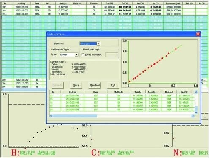Click main table horizontal scrollbar left arrow
This screenshot has height=158, width=209.
click(x=3, y=90)
